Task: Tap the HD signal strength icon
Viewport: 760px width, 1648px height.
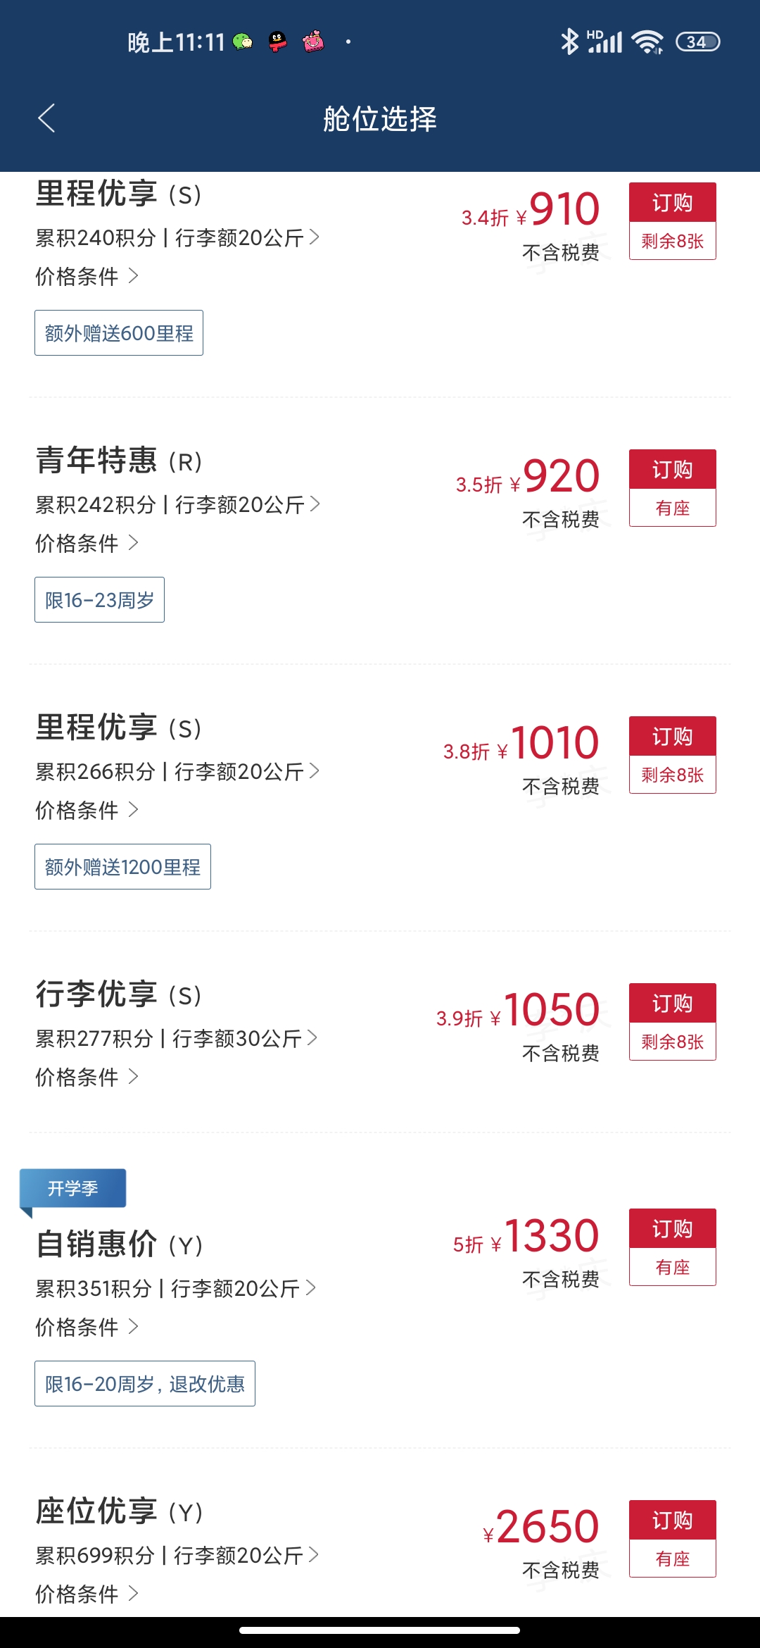Action: (604, 42)
